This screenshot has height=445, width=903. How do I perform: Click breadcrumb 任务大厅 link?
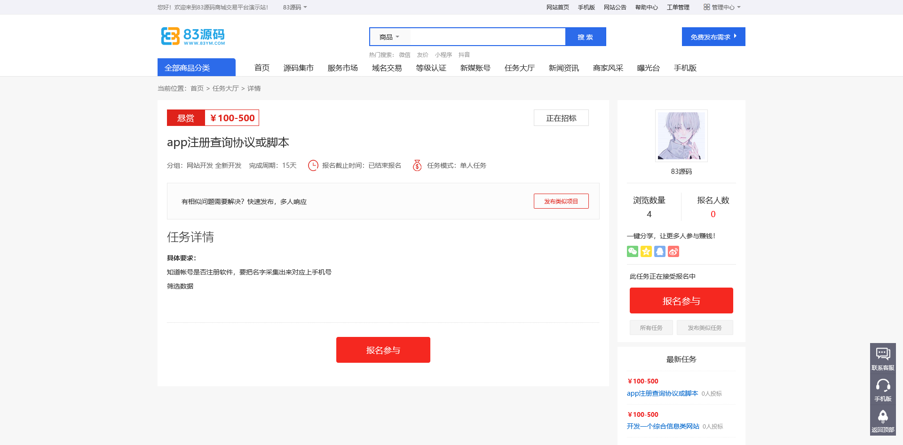(x=226, y=88)
